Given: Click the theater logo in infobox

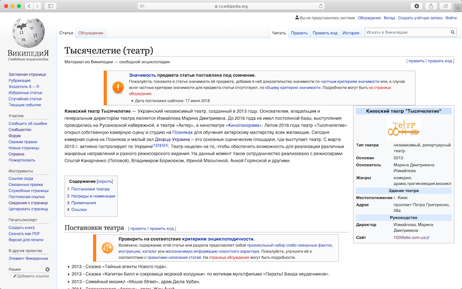Looking at the screenshot, I should [403, 128].
